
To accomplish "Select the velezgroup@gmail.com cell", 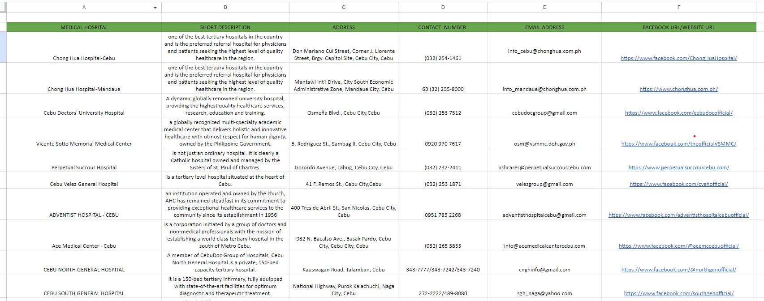I will coord(544,181).
